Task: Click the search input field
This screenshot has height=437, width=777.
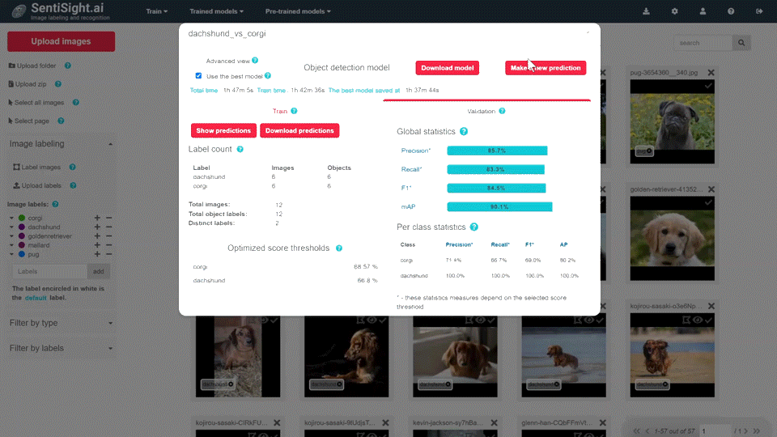Action: (x=703, y=43)
